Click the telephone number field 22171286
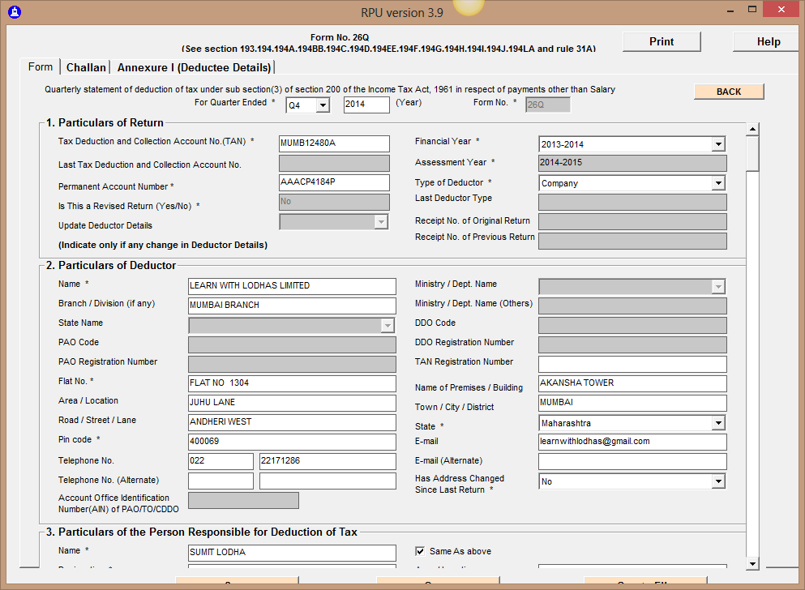This screenshot has height=590, width=805. click(328, 461)
